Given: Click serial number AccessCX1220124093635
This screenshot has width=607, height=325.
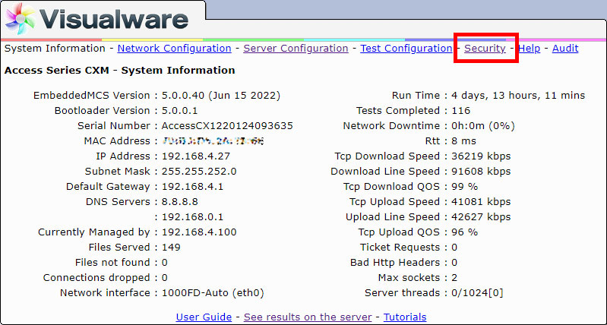Looking at the screenshot, I should (x=227, y=126).
